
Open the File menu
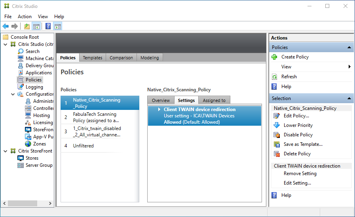click(x=8, y=17)
